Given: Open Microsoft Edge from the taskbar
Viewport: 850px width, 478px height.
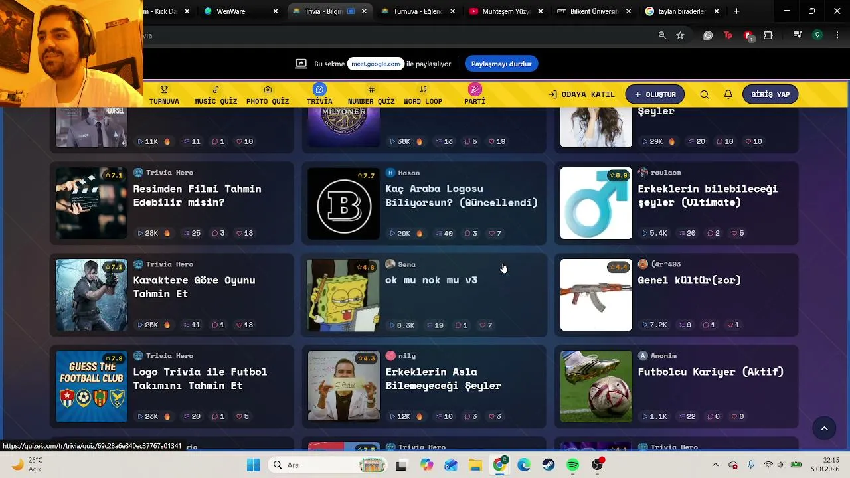Looking at the screenshot, I should click(524, 465).
